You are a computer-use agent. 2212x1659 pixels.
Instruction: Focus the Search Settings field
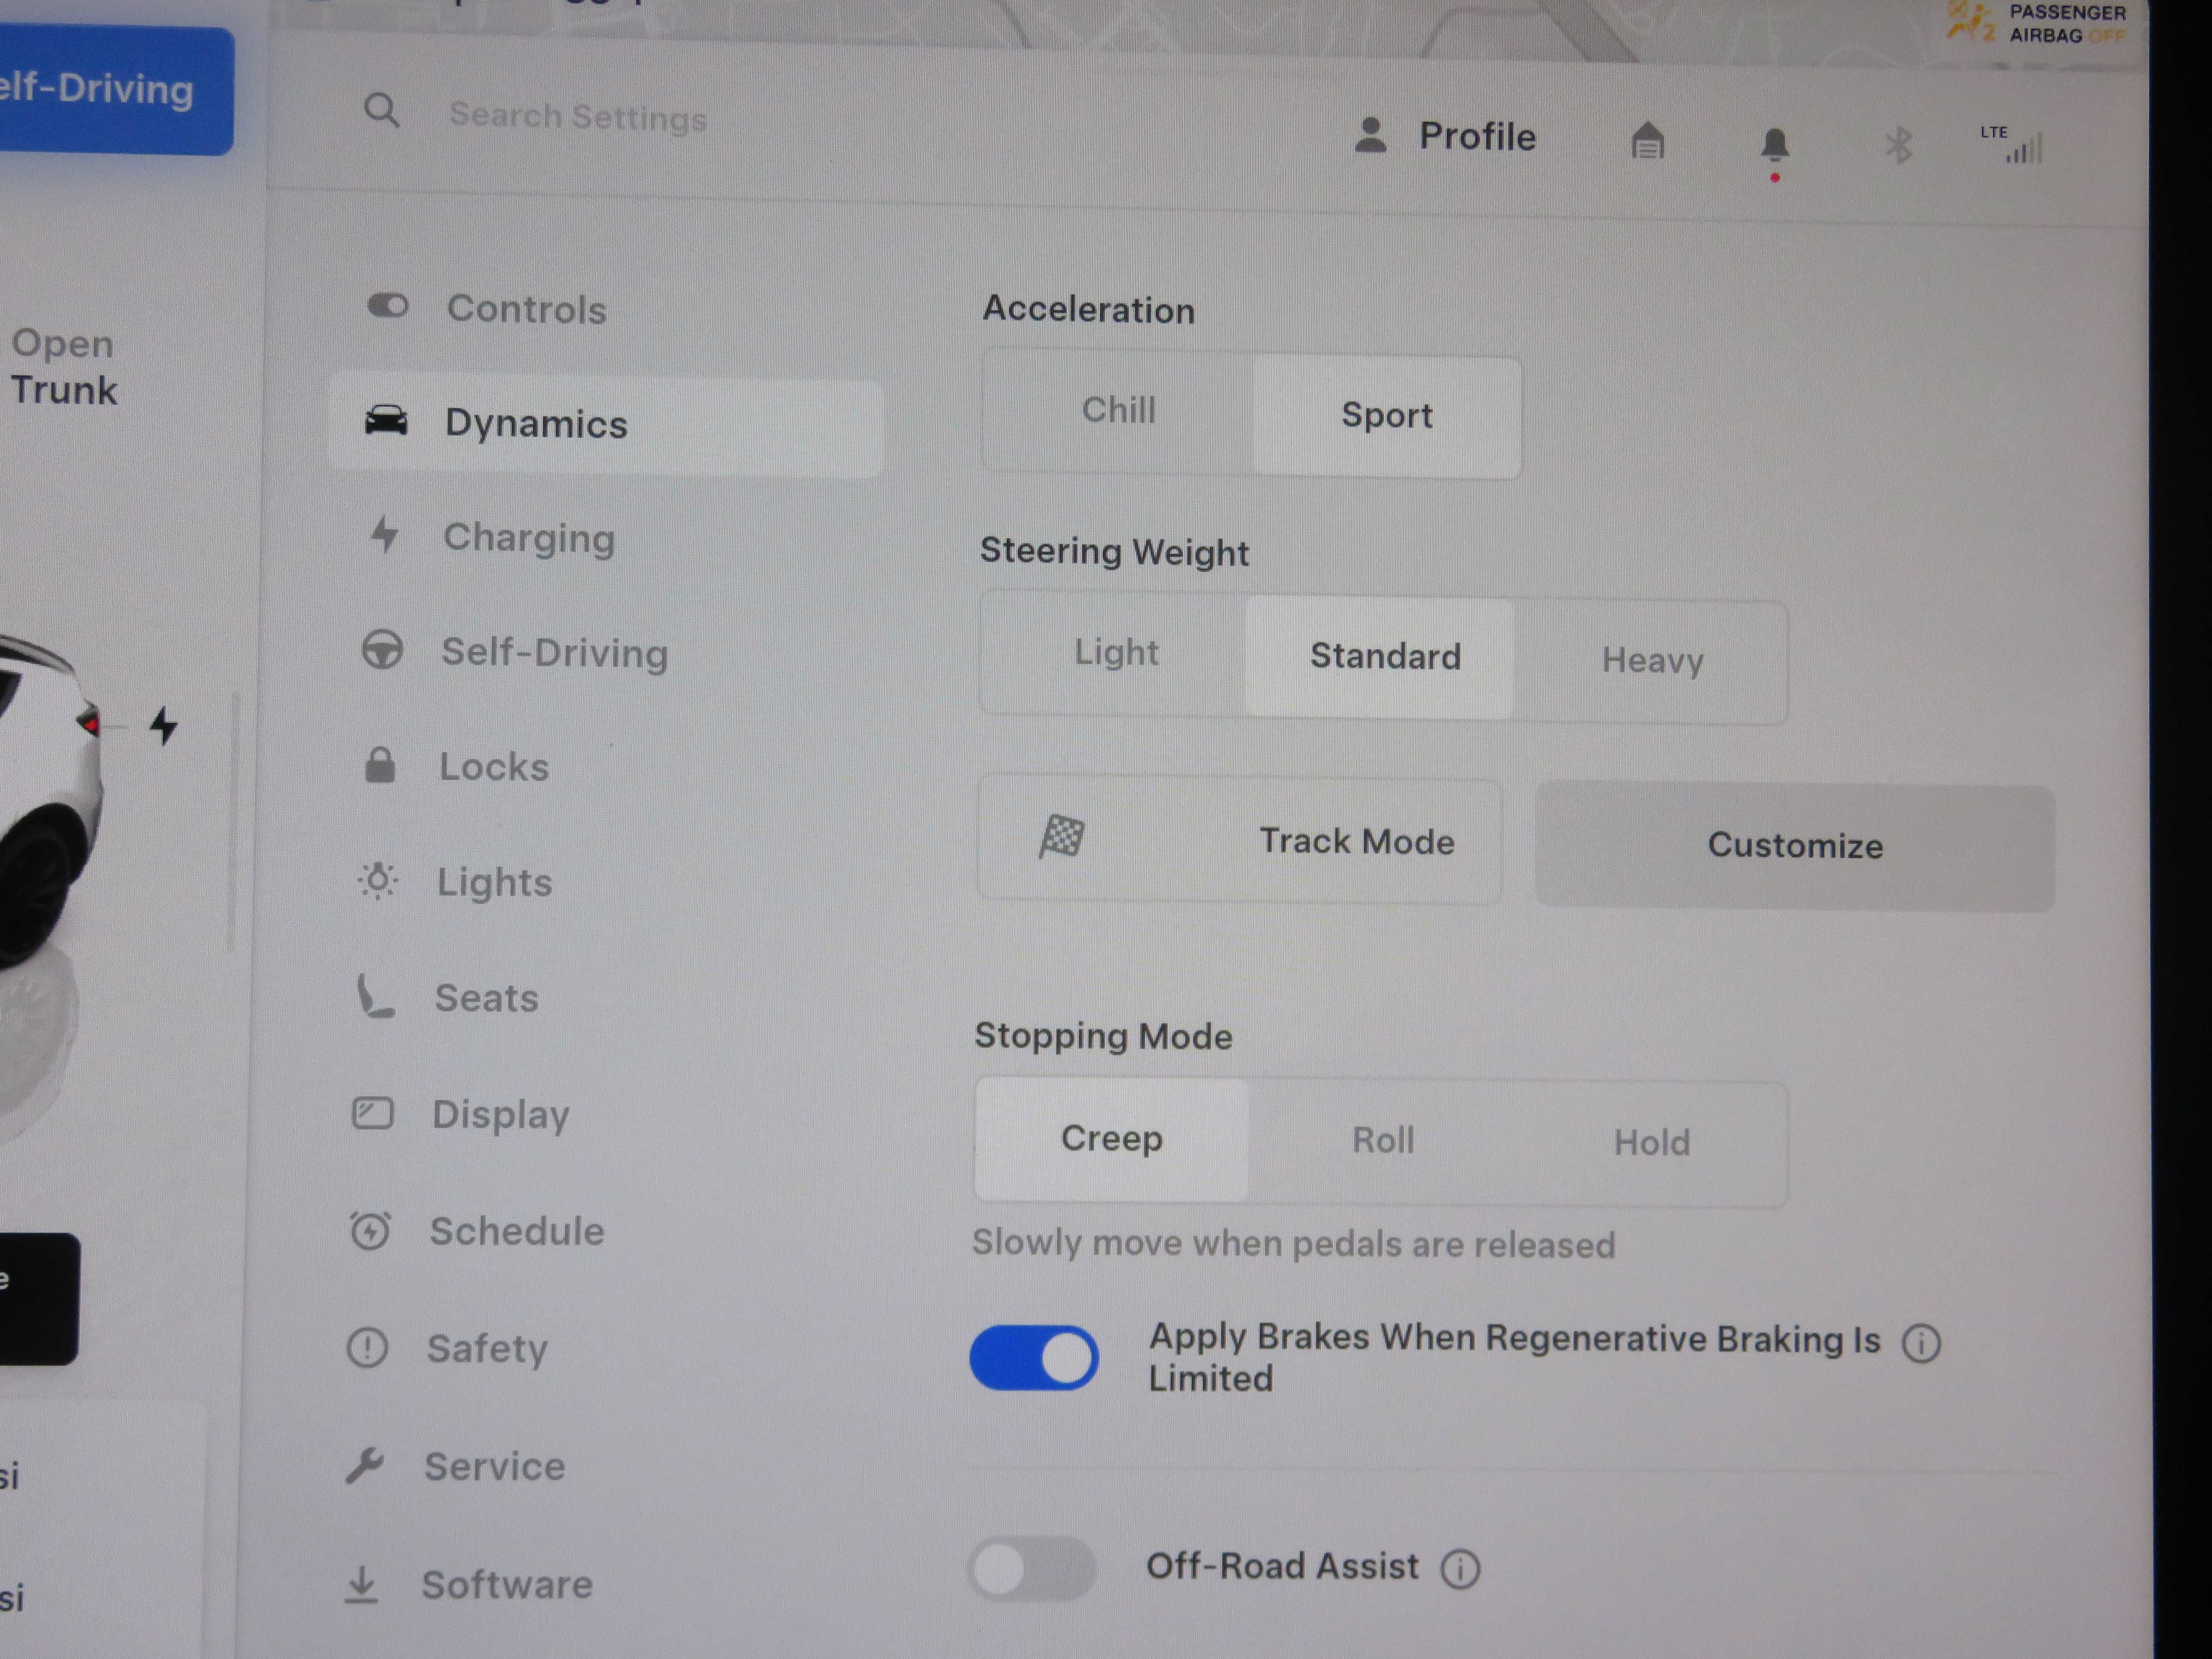coord(578,116)
